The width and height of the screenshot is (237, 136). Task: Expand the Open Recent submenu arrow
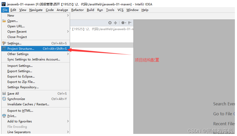[68, 31]
